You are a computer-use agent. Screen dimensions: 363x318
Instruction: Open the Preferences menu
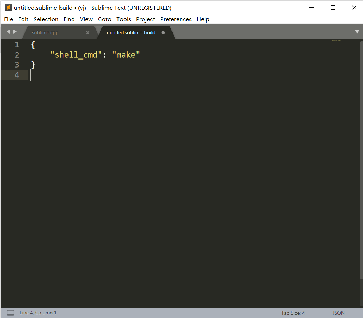[176, 19]
